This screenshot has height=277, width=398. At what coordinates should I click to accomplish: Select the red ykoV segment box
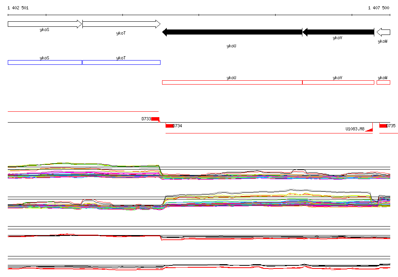coord(338,82)
